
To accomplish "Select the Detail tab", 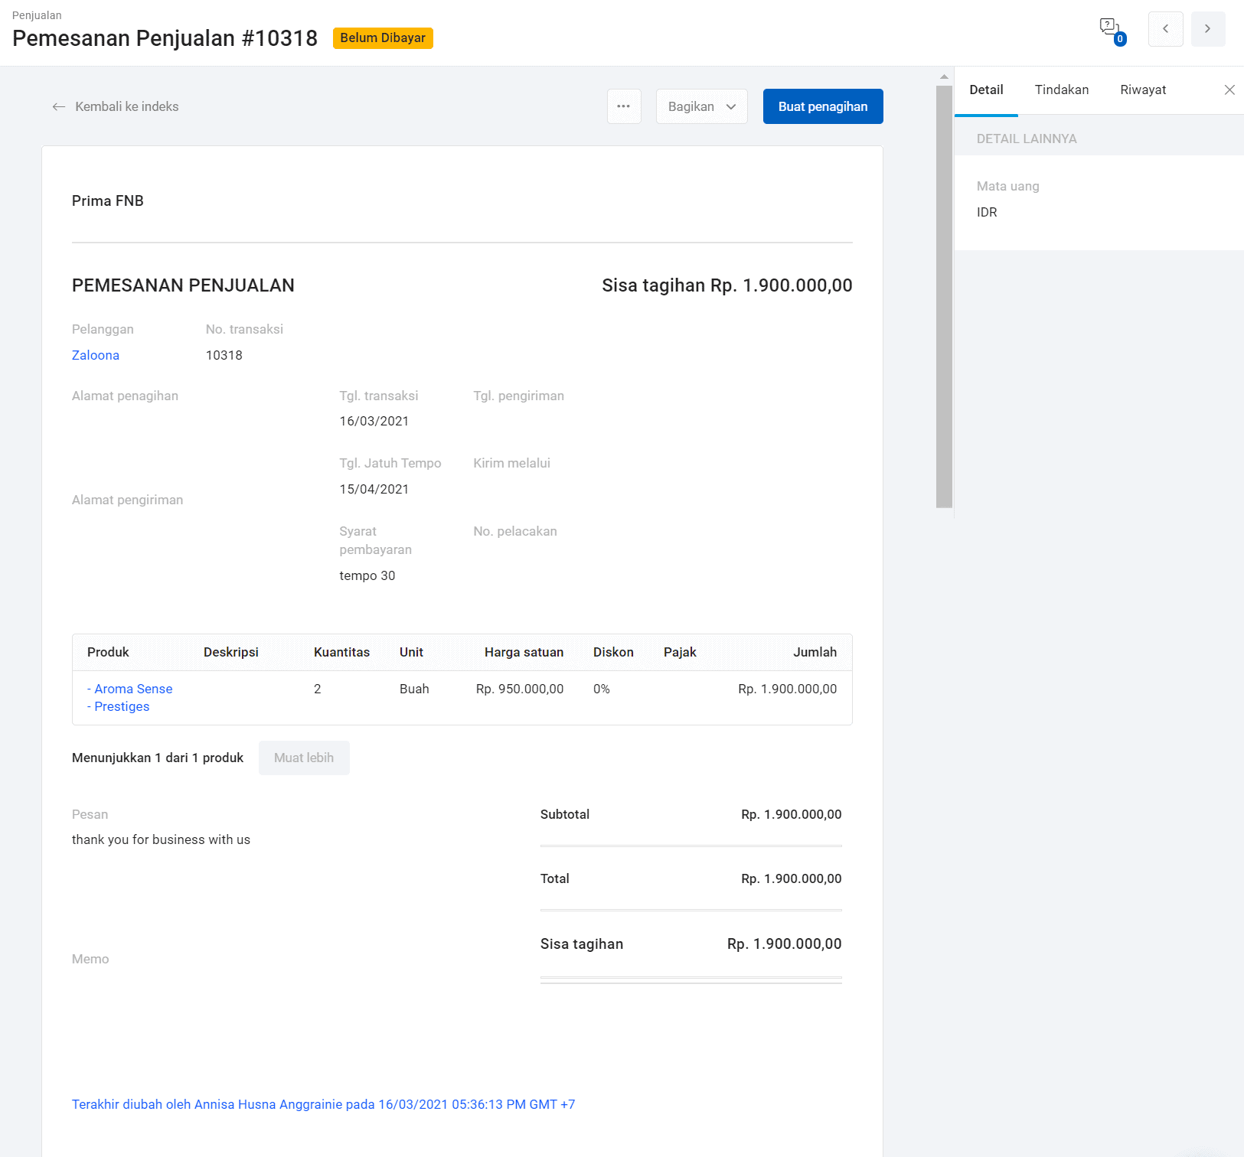I will (986, 90).
